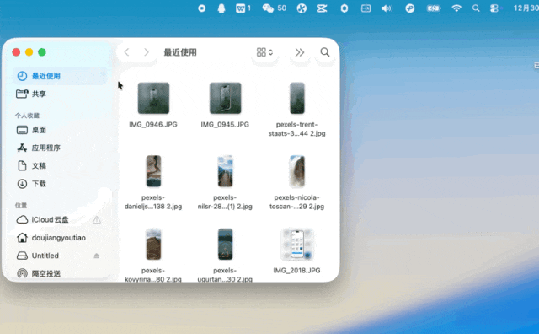Image resolution: width=539 pixels, height=334 pixels.
Task: Click the Finder forward arrow
Action: click(x=147, y=52)
